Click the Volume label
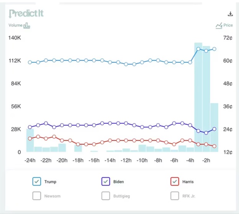Viewport: 239px width, 214px height. [x=15, y=25]
